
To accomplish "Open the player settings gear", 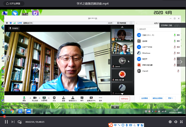I will click(170, 122).
